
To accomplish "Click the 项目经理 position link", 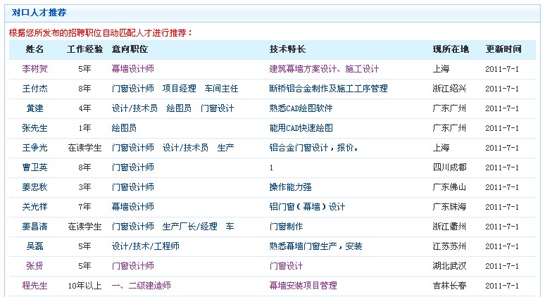I will (179, 89).
